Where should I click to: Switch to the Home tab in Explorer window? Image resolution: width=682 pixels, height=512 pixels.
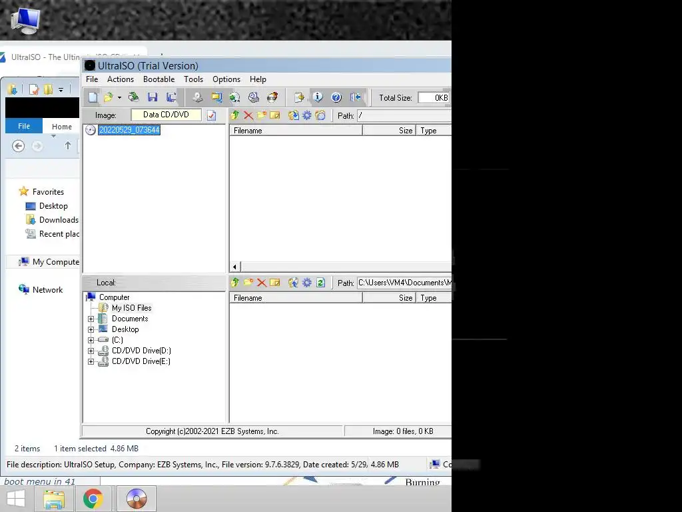pos(62,126)
